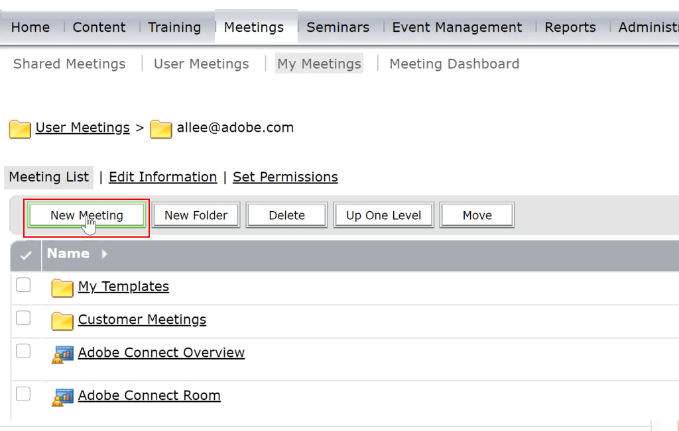679x431 pixels.
Task: Click the My Templates folder icon
Action: (x=62, y=287)
